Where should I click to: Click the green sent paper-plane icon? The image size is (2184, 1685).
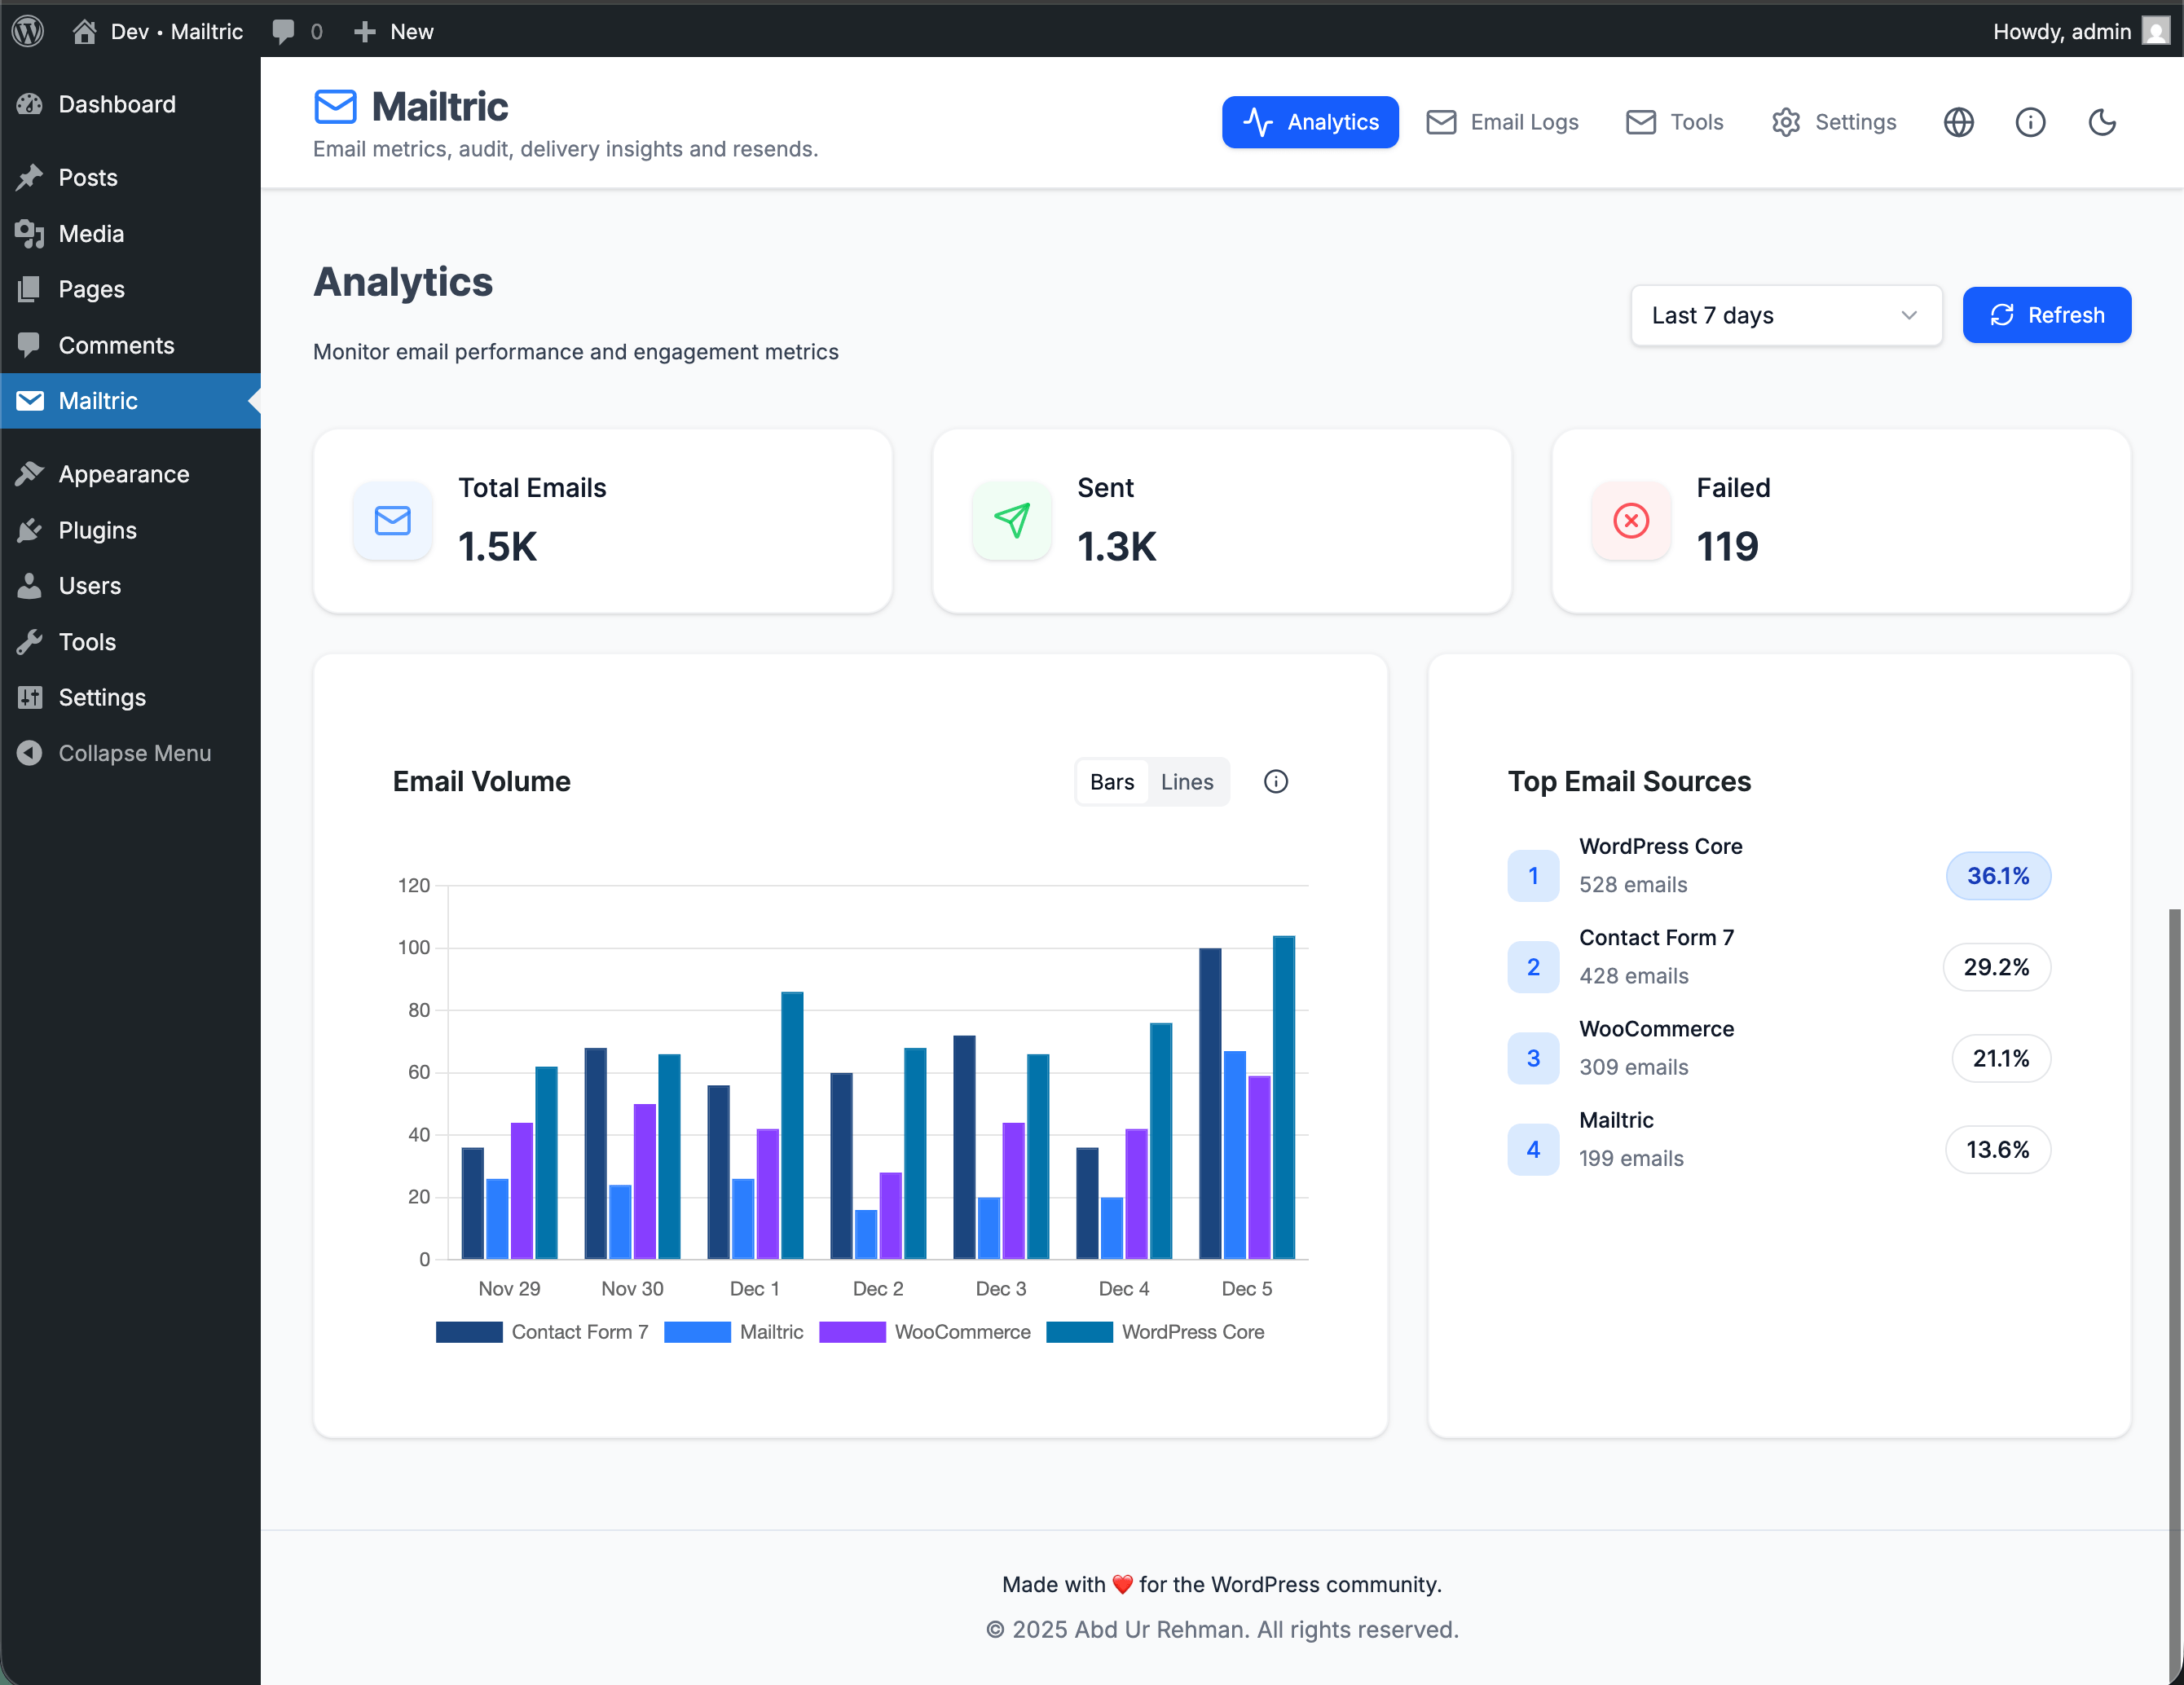[x=1011, y=520]
